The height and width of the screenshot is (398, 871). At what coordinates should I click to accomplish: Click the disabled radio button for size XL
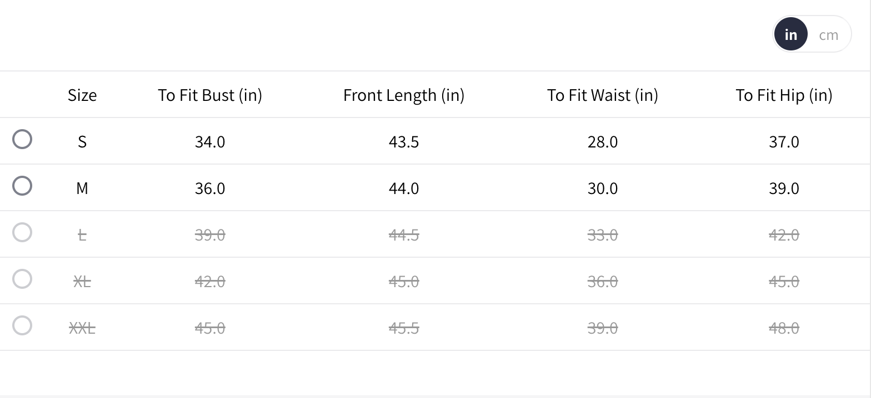click(x=22, y=279)
